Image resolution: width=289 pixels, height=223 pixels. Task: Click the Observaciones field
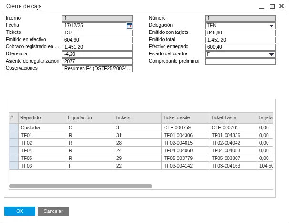pos(97,69)
